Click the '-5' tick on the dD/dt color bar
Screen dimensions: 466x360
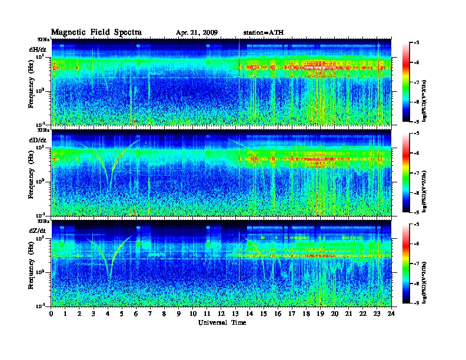417,134
